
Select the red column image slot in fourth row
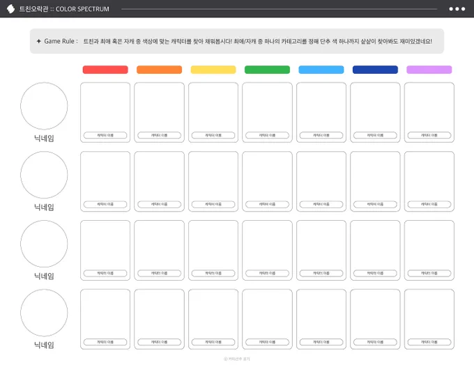[x=105, y=319]
